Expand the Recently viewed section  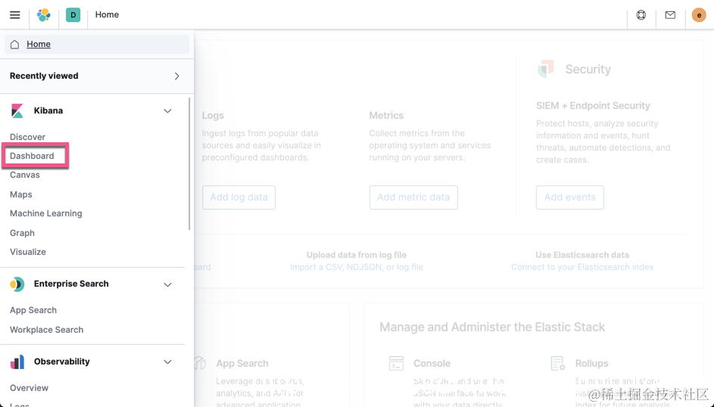pyautogui.click(x=176, y=76)
